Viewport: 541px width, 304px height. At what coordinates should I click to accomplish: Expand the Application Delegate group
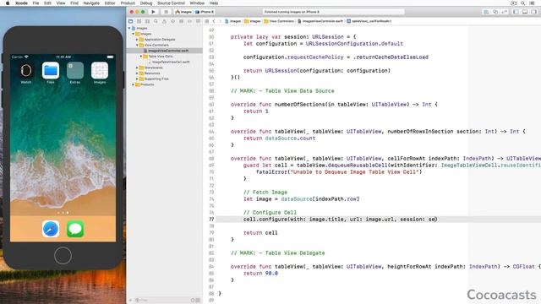[x=137, y=40]
